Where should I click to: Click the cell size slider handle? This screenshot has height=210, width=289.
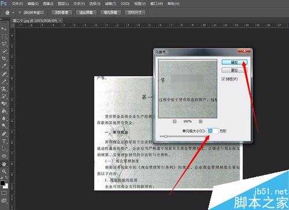point(166,136)
